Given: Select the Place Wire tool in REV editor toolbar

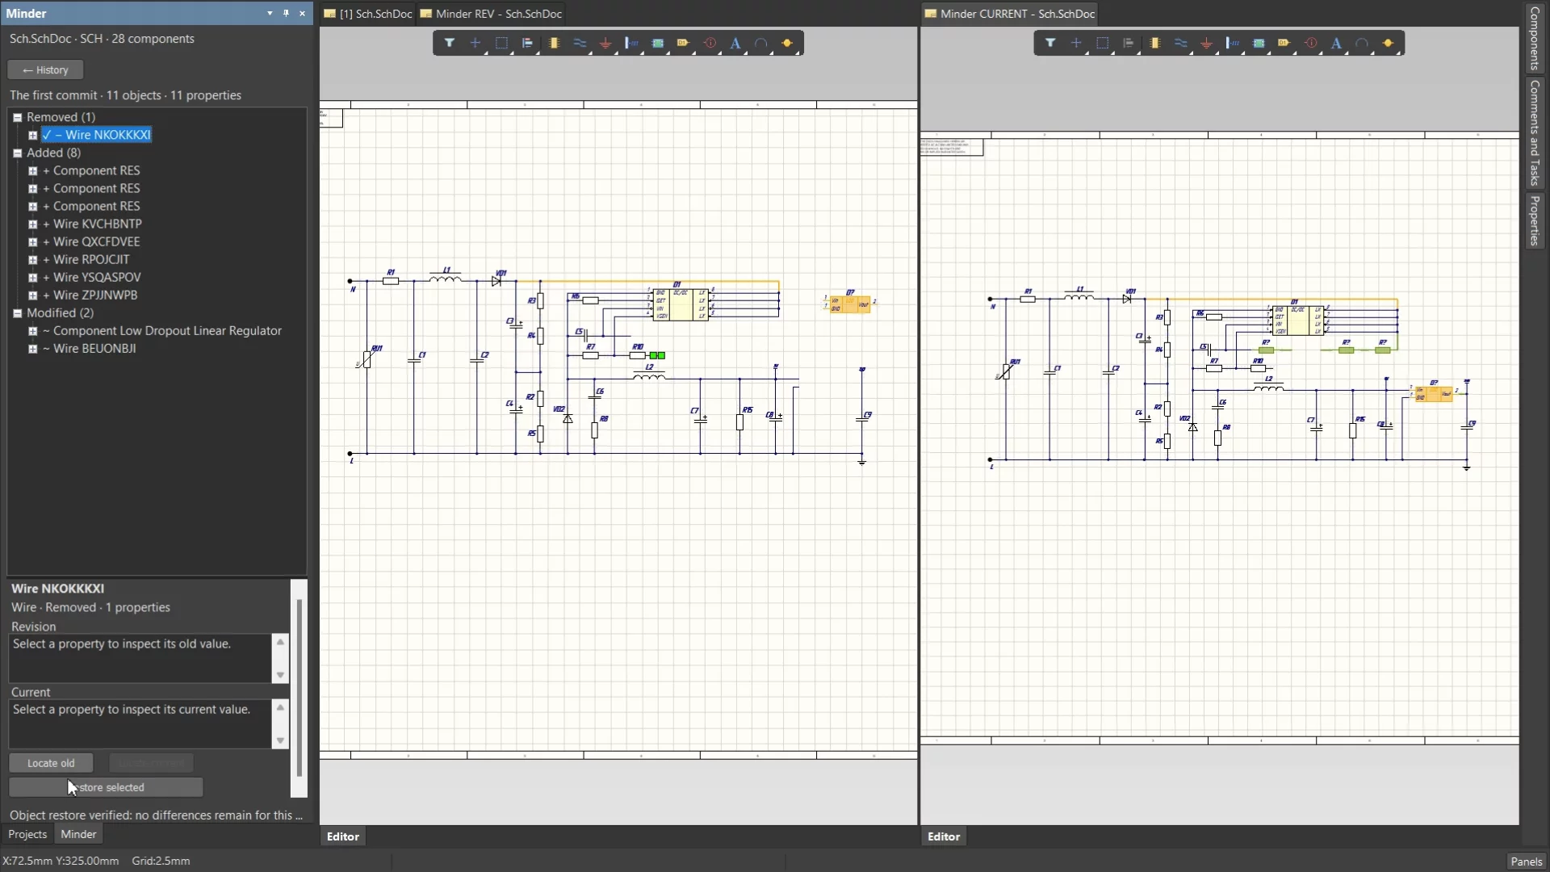Looking at the screenshot, I should click(580, 44).
